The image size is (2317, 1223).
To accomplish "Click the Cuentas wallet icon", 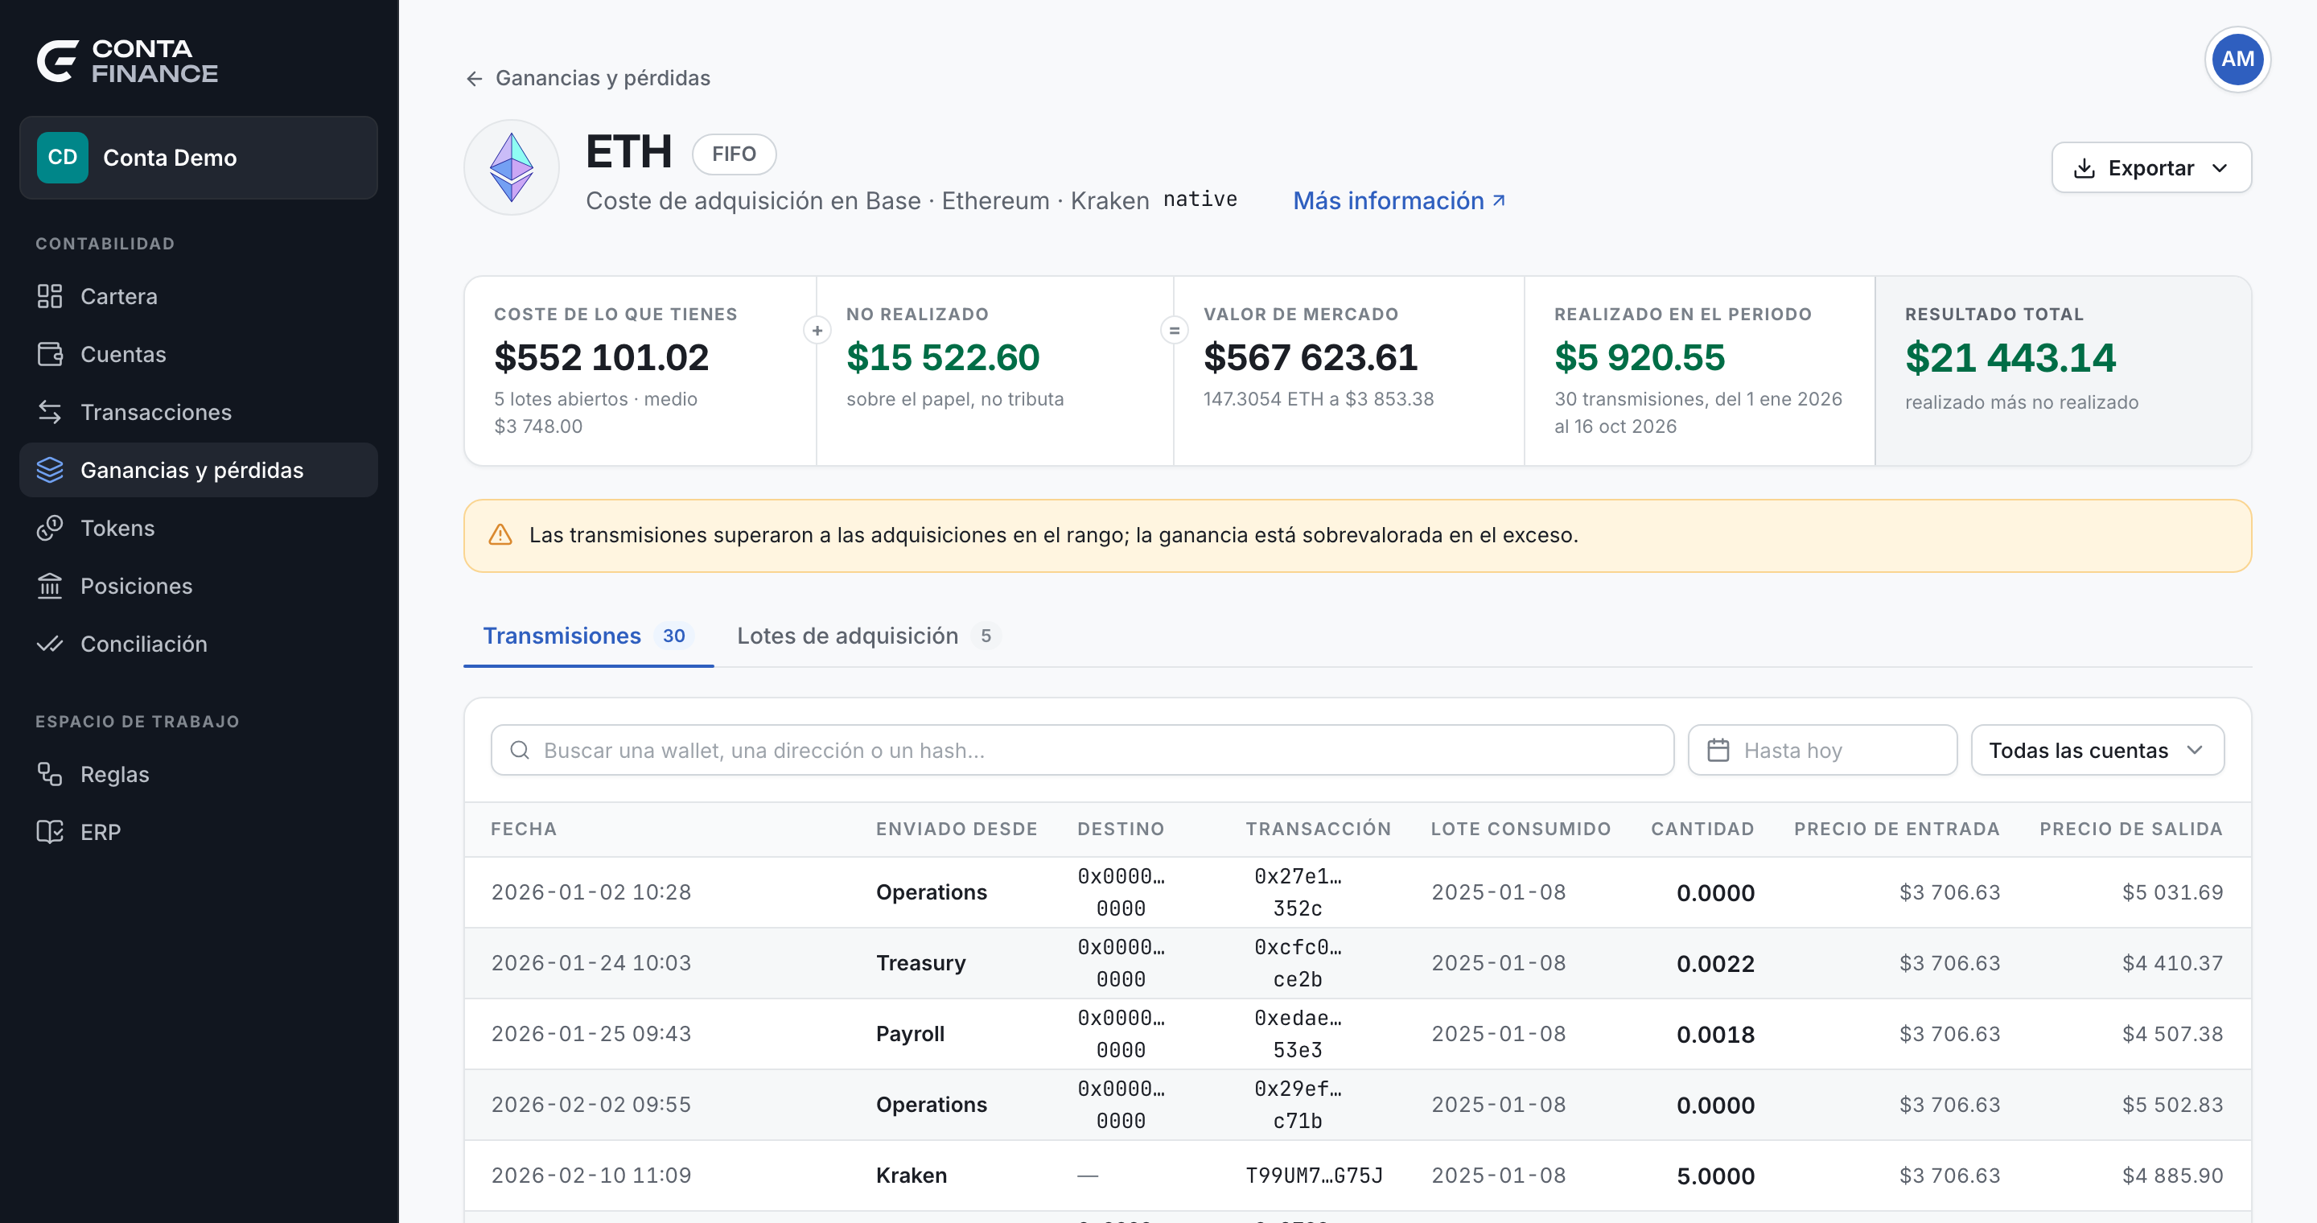I will 49,354.
